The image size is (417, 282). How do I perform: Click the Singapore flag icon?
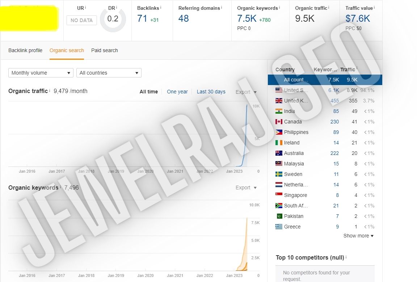(279, 194)
